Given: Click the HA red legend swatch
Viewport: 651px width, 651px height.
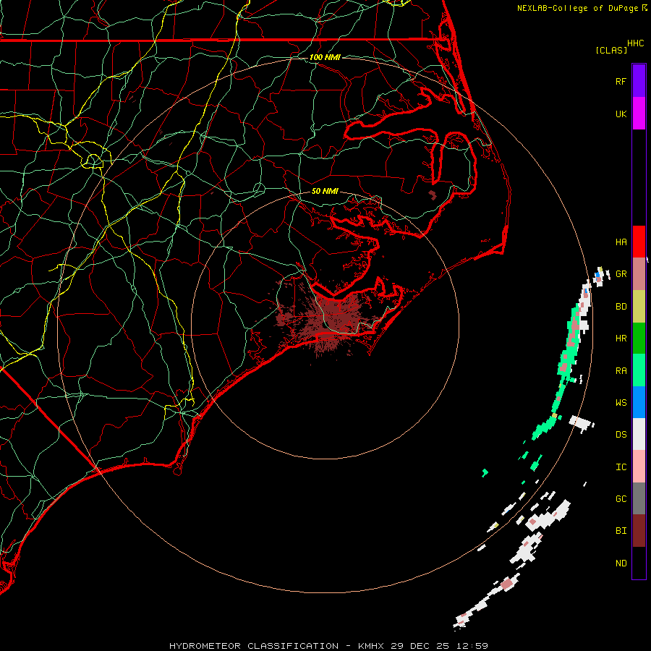Looking at the screenshot, I should pyautogui.click(x=639, y=242).
